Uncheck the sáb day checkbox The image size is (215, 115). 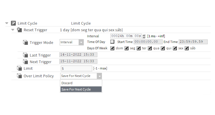click(187, 48)
